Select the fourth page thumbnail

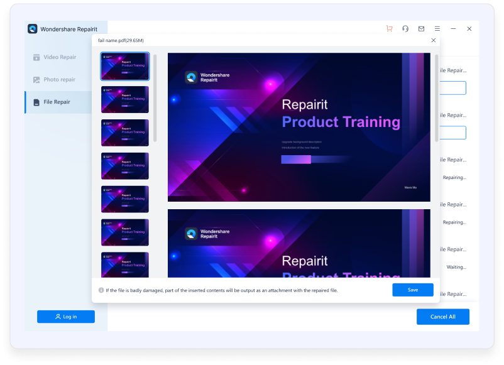(125, 166)
